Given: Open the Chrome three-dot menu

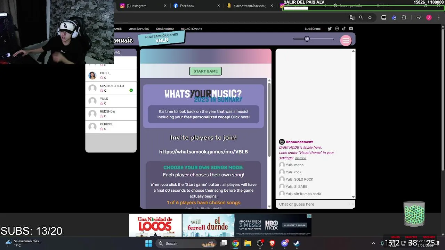Looking at the screenshot, I should 439,17.
